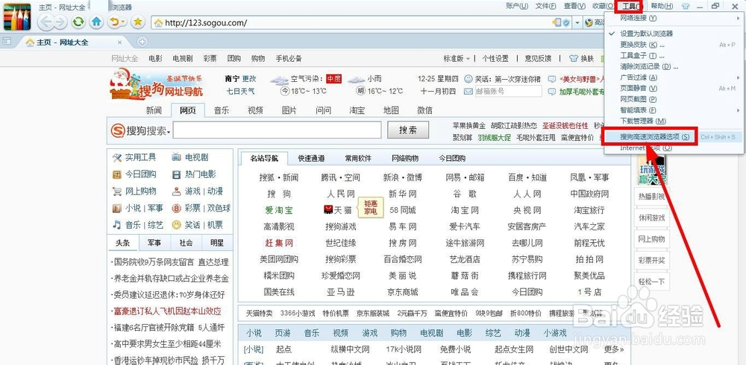Click the TV icon beside 电视剧 in left panel
746x365 pixels.
tap(177, 157)
